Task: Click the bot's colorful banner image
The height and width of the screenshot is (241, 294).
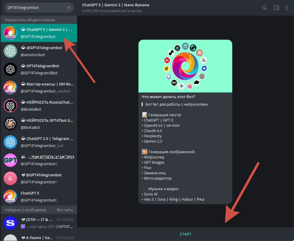Action: [x=185, y=66]
